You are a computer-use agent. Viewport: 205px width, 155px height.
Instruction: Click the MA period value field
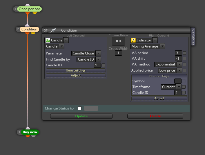[x=178, y=53]
